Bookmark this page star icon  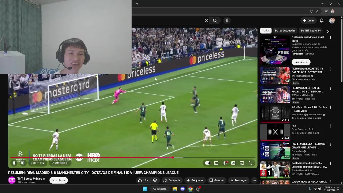(x=317, y=11)
